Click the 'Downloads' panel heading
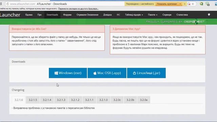 click(19, 62)
